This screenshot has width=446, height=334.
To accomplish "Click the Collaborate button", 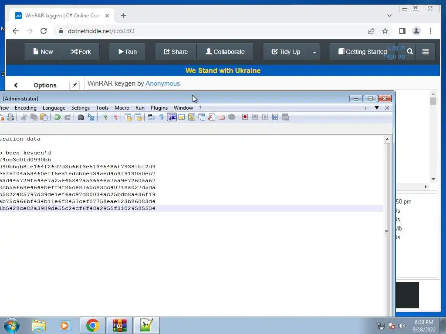I will pos(225,52).
